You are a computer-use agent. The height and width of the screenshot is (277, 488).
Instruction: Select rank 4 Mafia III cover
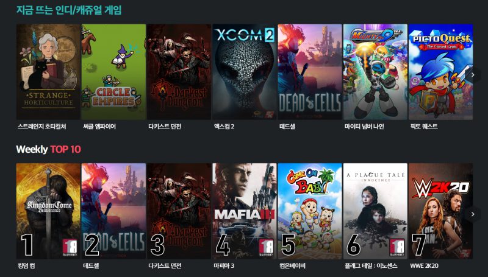pos(245,211)
